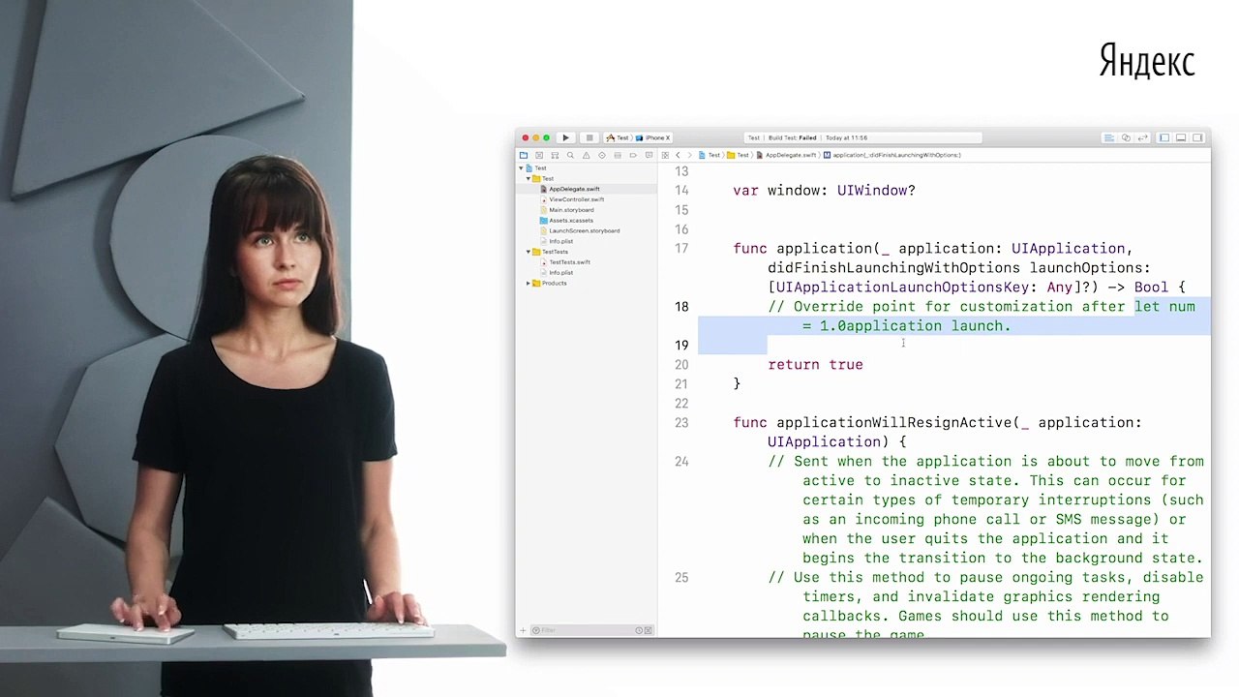1239x697 pixels.
Task: Collapse the Test project root
Action: pos(523,168)
